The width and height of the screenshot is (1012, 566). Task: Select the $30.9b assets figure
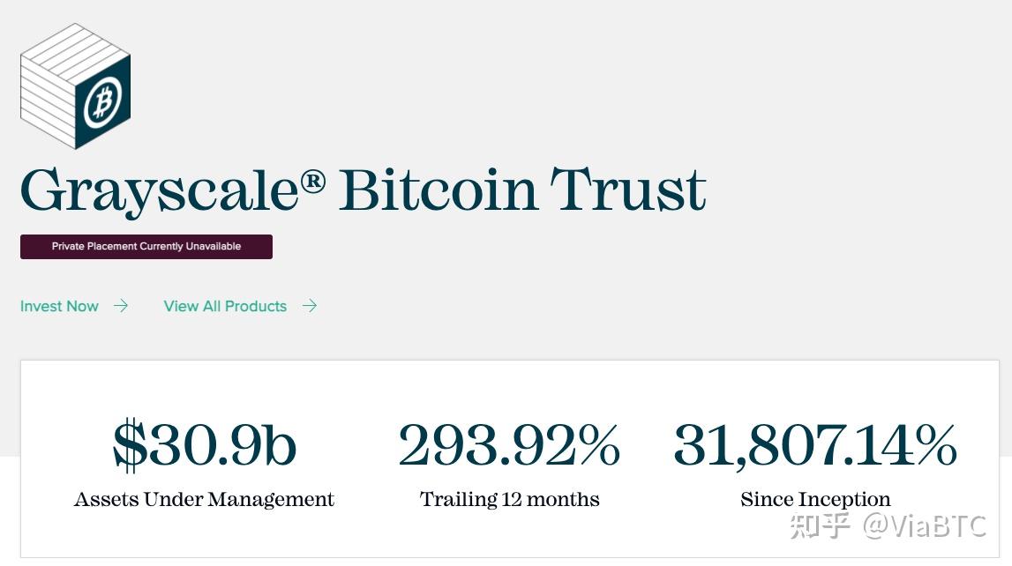click(x=205, y=445)
